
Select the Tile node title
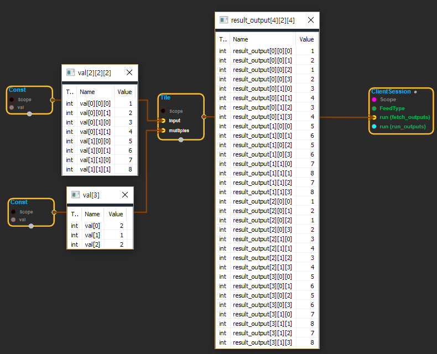point(165,98)
